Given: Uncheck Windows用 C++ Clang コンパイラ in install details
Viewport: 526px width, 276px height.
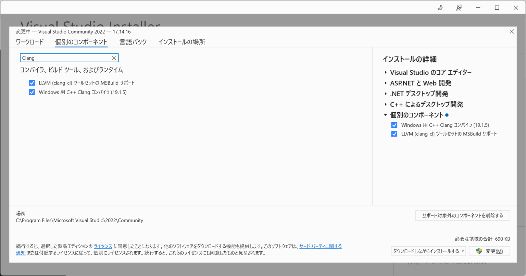Looking at the screenshot, I should click(x=394, y=125).
